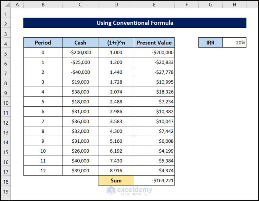Select the Cash column header cell

(80, 43)
